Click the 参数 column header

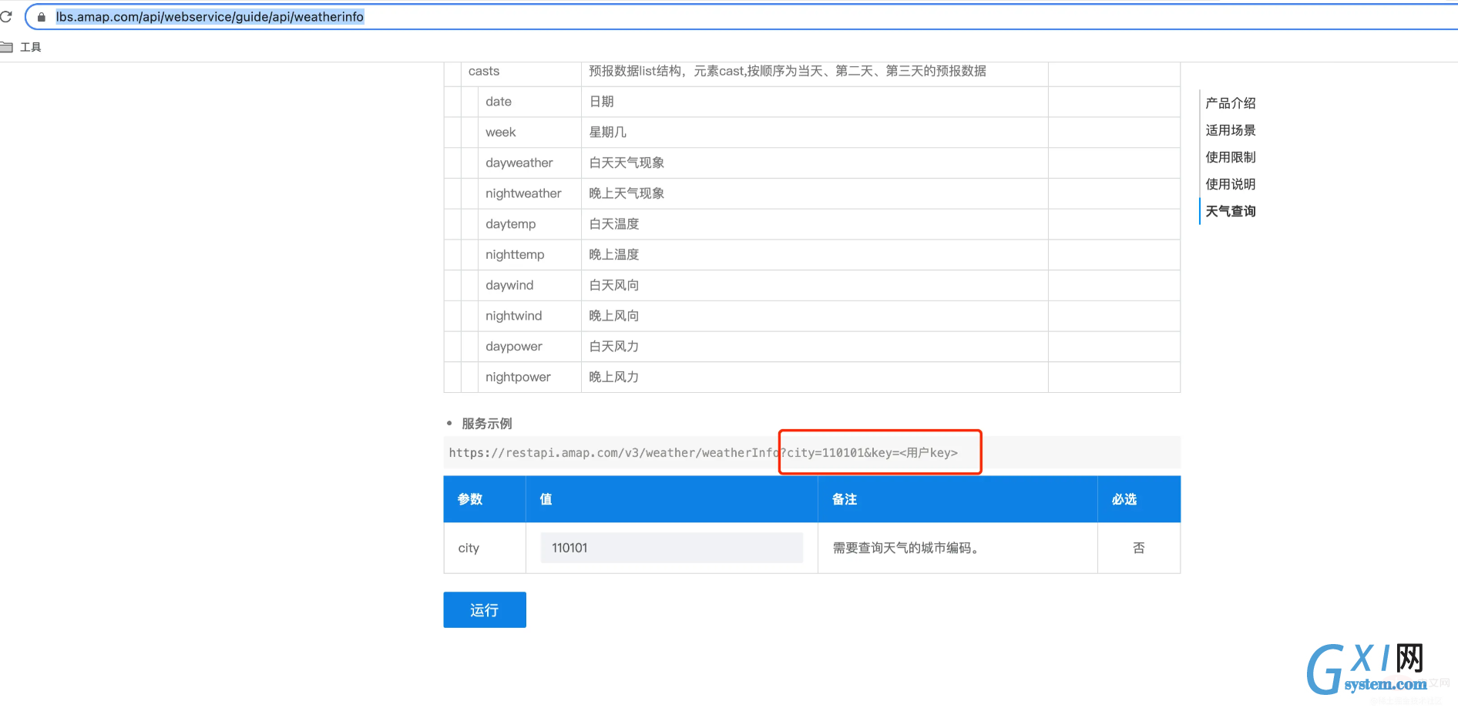pyautogui.click(x=485, y=499)
